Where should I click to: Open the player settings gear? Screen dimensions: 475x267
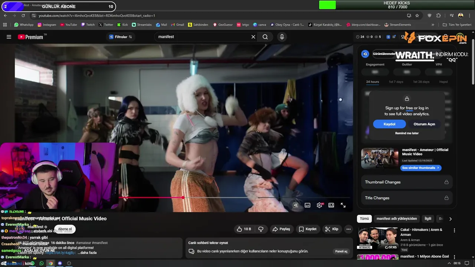pyautogui.click(x=320, y=205)
